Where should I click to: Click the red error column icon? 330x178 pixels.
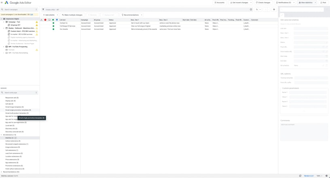pos(45,20)
